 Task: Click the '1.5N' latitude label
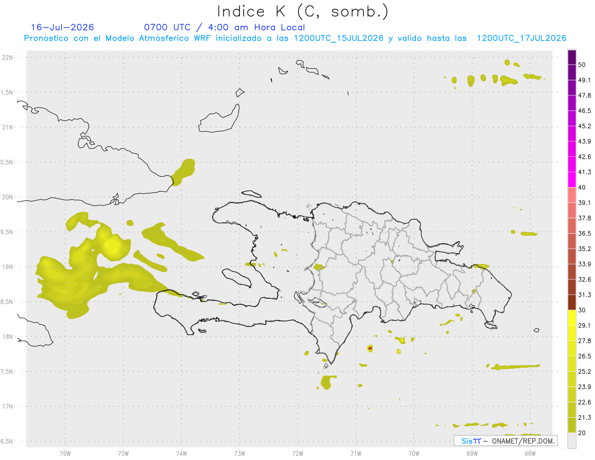point(7,92)
